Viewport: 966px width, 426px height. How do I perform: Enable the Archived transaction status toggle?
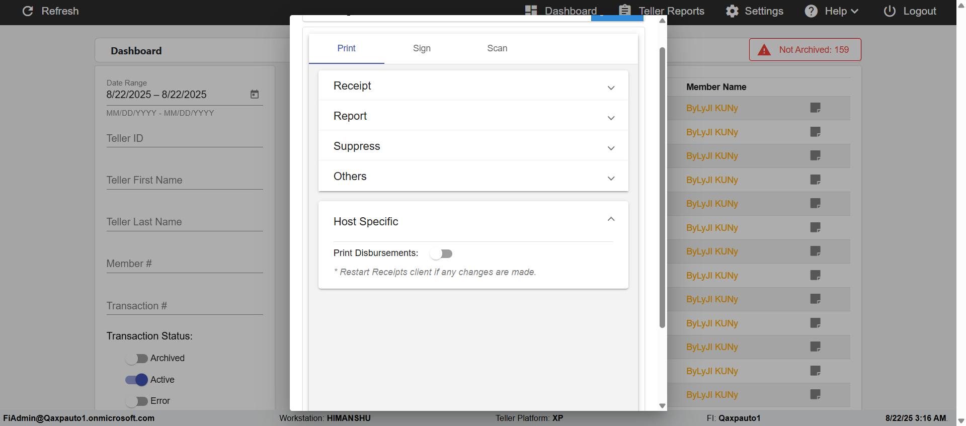tap(136, 358)
